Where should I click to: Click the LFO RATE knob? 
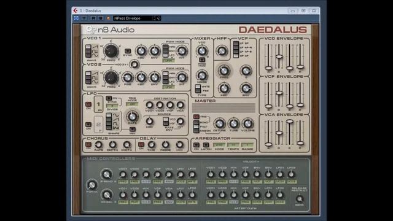click(132, 117)
